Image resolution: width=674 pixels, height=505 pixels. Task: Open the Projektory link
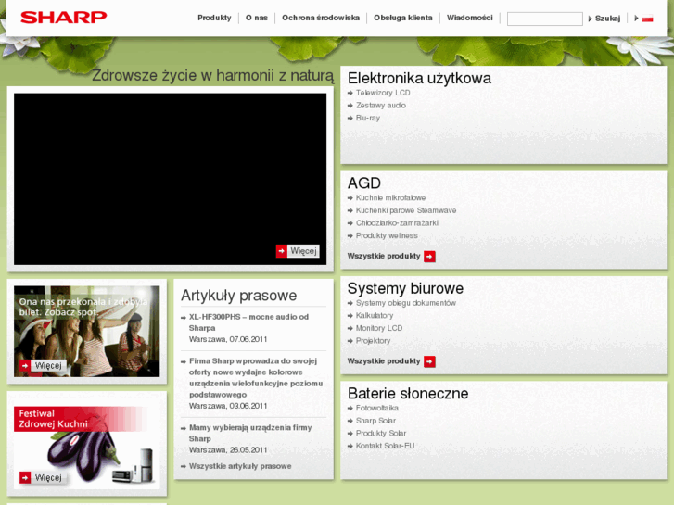tap(373, 341)
